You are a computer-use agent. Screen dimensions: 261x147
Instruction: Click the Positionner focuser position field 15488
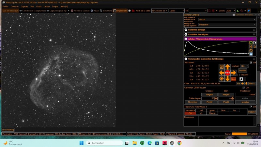[x=245, y=94]
